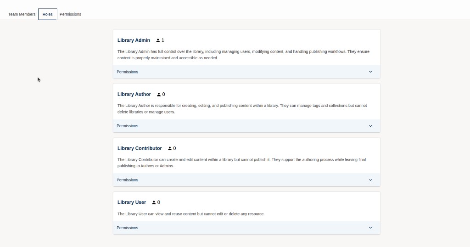Click Library Author member count "0"
Screen dimensions: 470x247
point(164,94)
